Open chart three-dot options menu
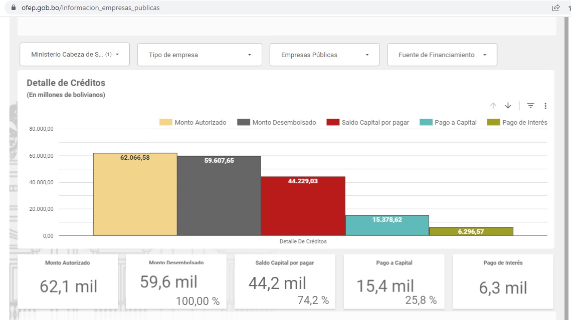The image size is (571, 320). coord(545,106)
